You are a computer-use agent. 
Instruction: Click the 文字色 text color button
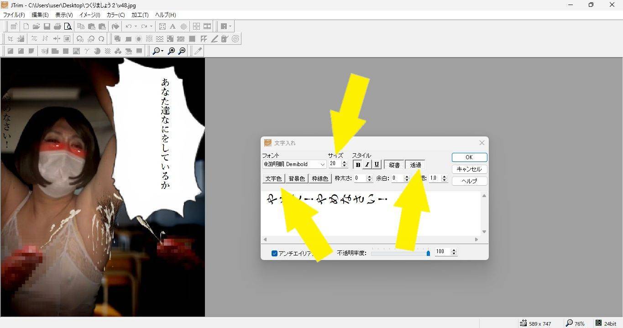click(x=273, y=178)
